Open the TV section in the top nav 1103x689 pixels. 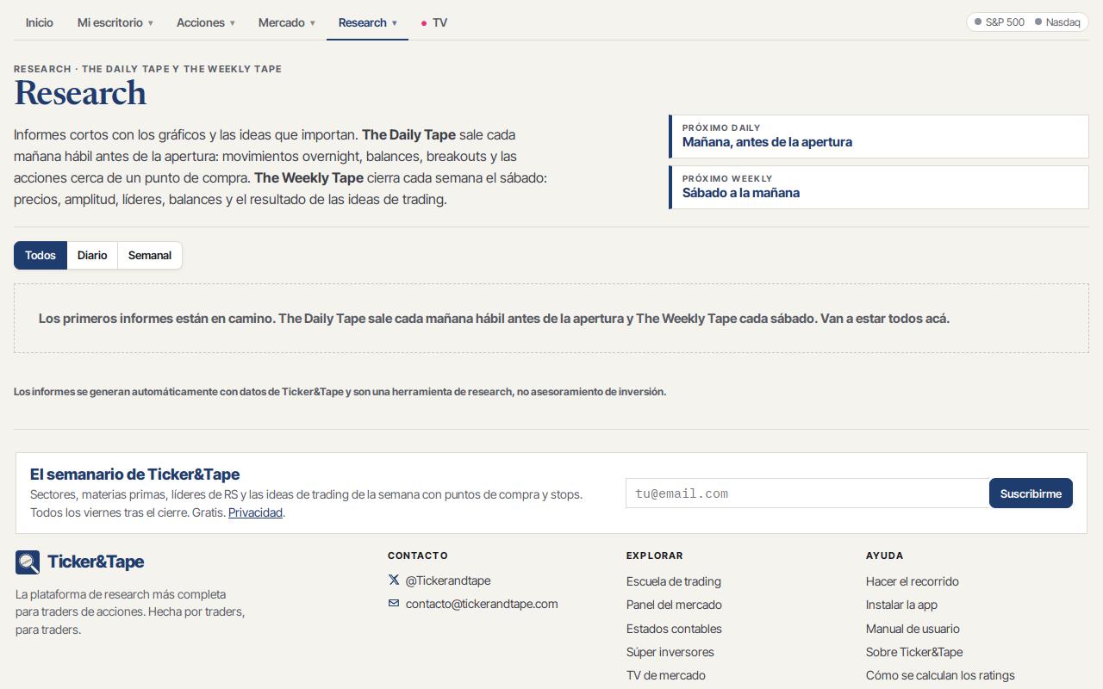coord(440,22)
